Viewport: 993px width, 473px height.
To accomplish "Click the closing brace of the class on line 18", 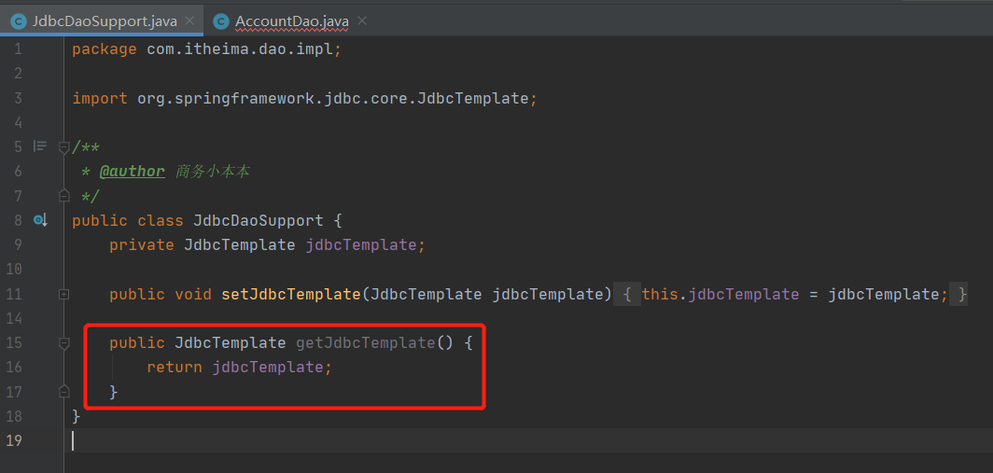I will (77, 417).
